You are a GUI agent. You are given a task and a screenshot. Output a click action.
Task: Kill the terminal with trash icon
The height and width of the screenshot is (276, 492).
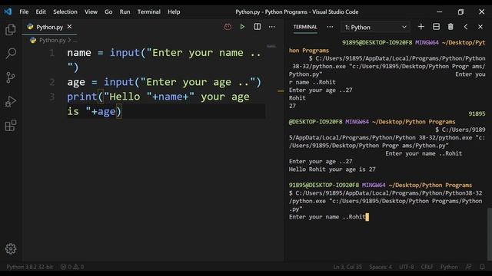(450, 27)
